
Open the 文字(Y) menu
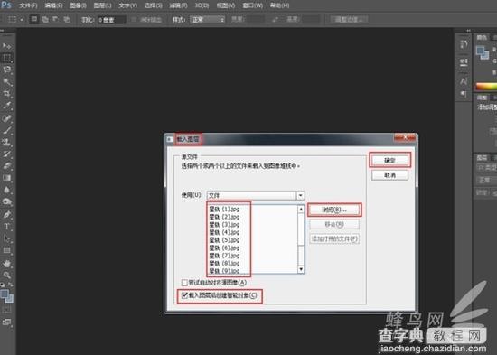(x=127, y=5)
